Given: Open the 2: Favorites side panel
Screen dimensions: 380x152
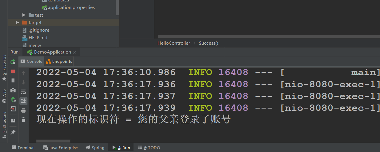Looking at the screenshot, I should (4, 67).
